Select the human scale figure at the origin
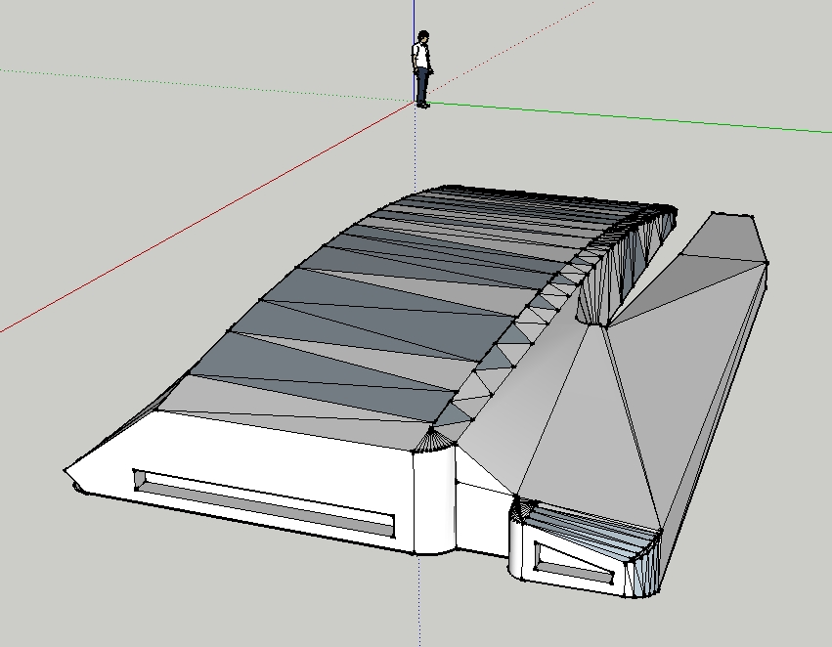Viewport: 832px width, 647px height. tap(421, 70)
